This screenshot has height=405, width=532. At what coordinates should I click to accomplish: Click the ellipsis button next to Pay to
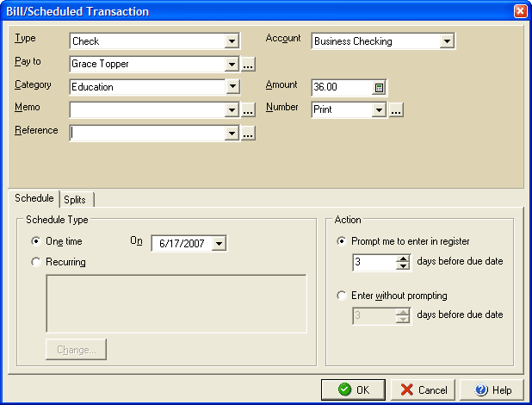click(248, 64)
